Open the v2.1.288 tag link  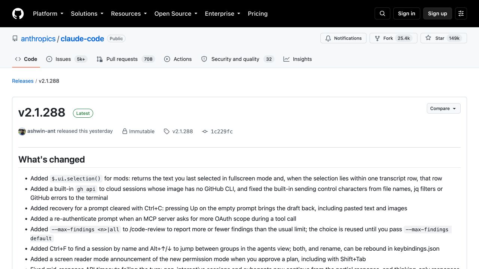[183, 132]
